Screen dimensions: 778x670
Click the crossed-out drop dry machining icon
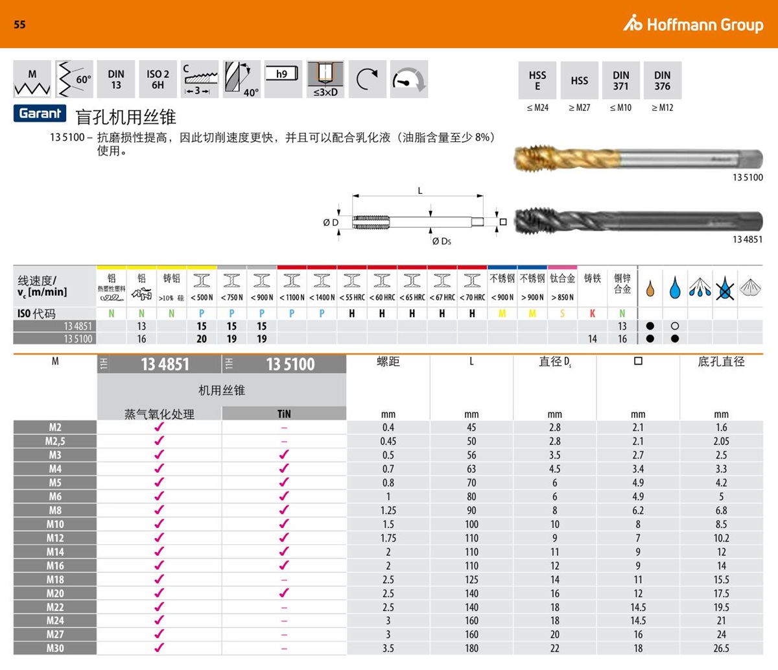[725, 287]
